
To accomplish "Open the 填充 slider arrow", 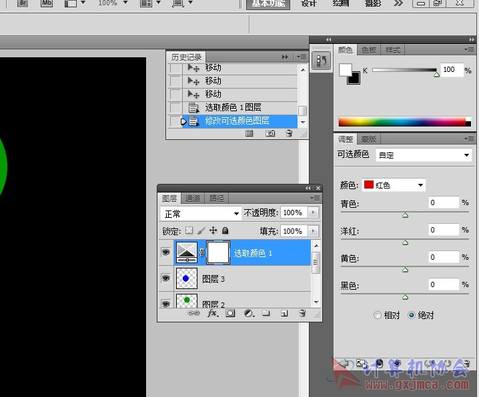I will click(313, 231).
